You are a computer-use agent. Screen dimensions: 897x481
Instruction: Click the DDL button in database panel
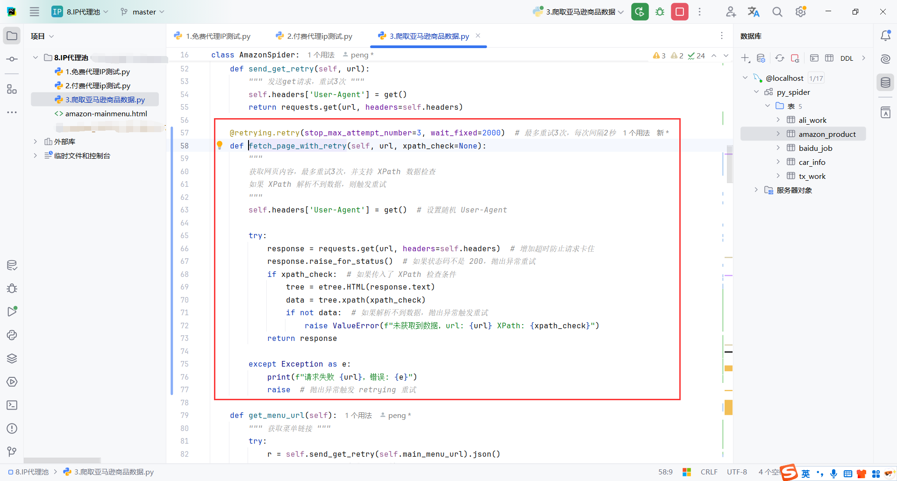coord(847,58)
